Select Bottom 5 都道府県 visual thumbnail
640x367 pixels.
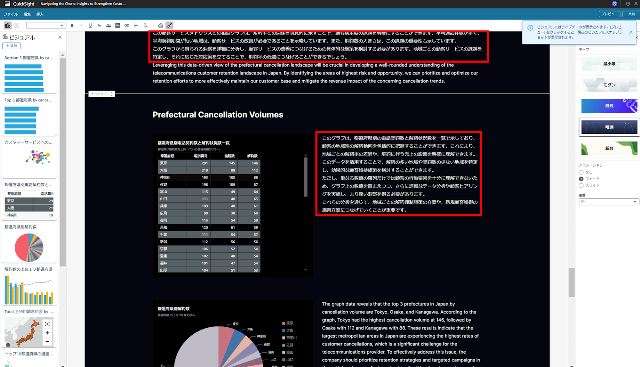(x=29, y=73)
